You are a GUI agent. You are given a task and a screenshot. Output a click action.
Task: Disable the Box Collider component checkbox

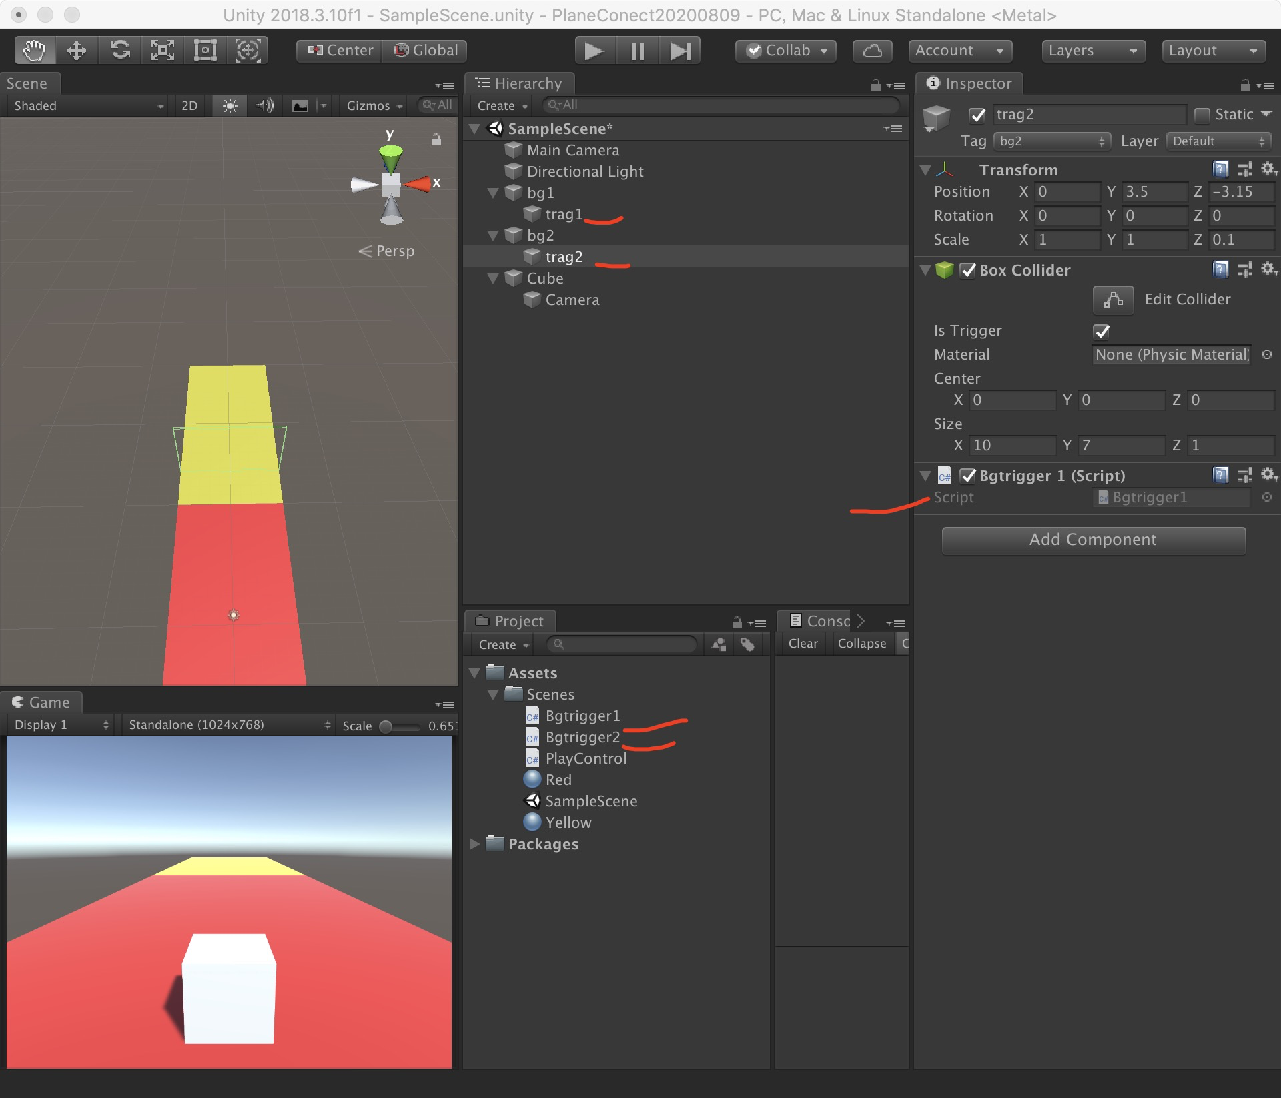[967, 270]
